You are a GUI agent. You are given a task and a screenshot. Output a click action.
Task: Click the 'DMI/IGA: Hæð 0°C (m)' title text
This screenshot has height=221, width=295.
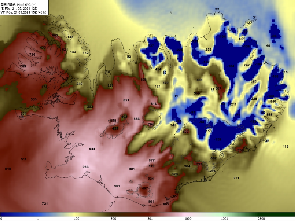pos(18,5)
